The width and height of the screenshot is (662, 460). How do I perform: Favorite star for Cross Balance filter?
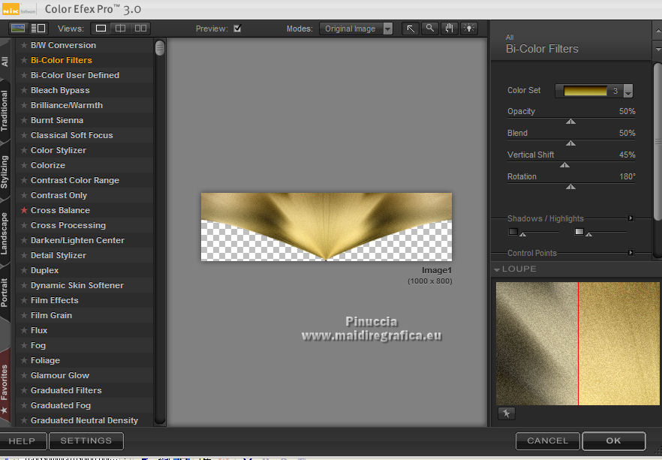tap(24, 210)
